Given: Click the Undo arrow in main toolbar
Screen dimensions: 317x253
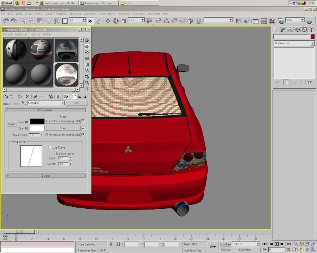Looking at the screenshot, I should [6, 21].
